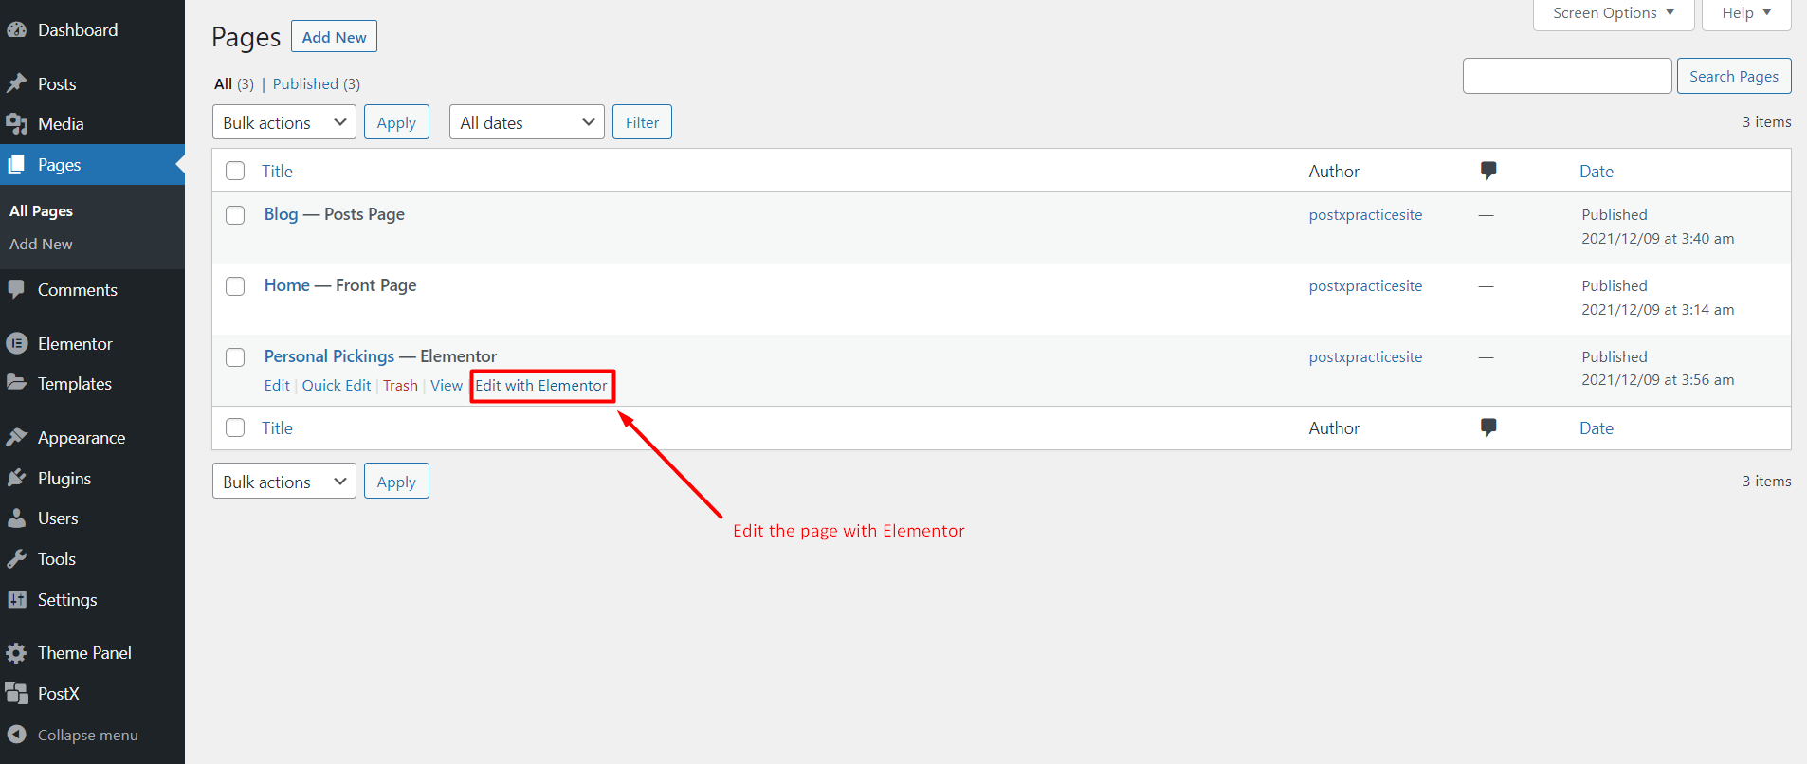Image resolution: width=1807 pixels, height=764 pixels.
Task: Open the Personal Pickings title link
Action: click(x=329, y=356)
